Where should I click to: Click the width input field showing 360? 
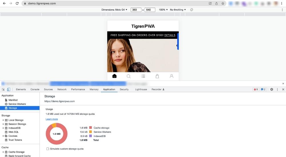click(136, 10)
